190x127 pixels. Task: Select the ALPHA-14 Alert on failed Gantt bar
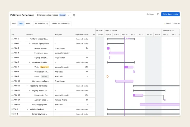[165, 100]
